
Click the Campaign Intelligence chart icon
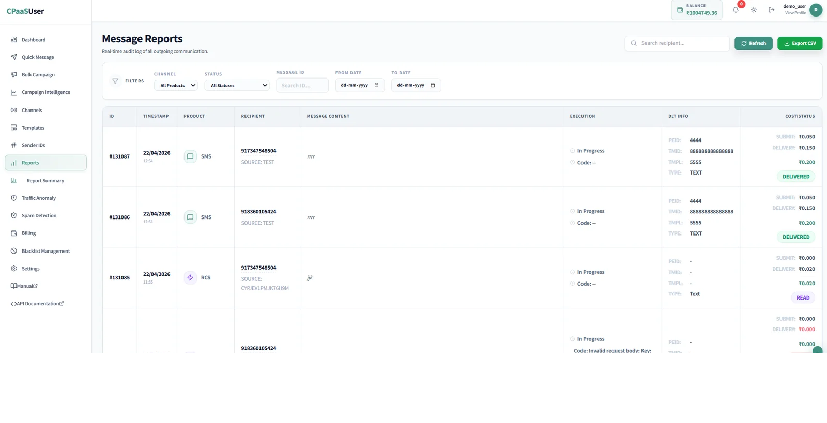point(14,92)
